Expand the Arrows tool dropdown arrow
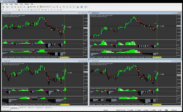 tap(33, 10)
